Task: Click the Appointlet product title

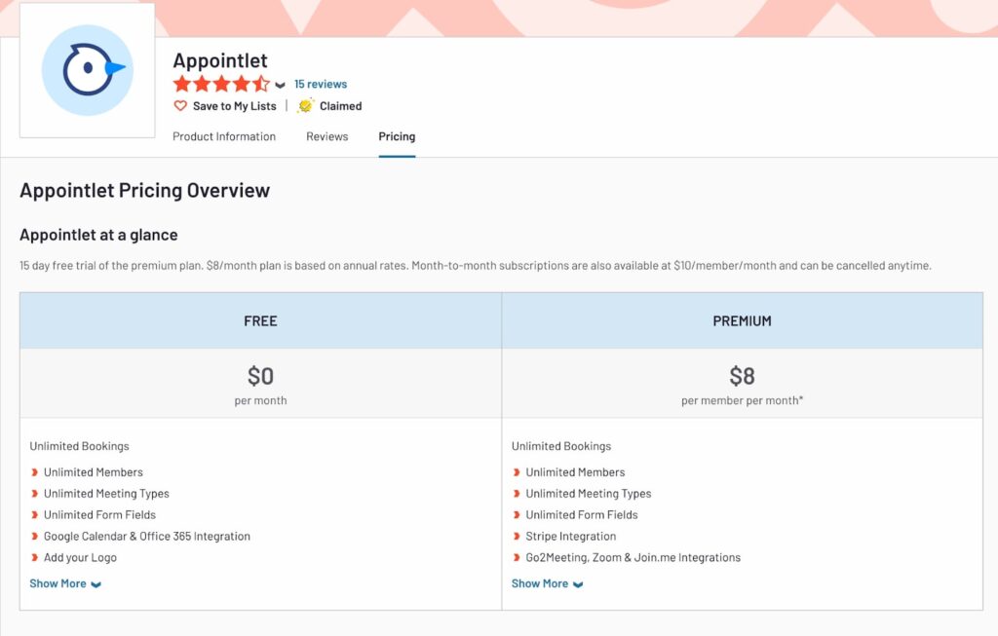Action: (220, 60)
